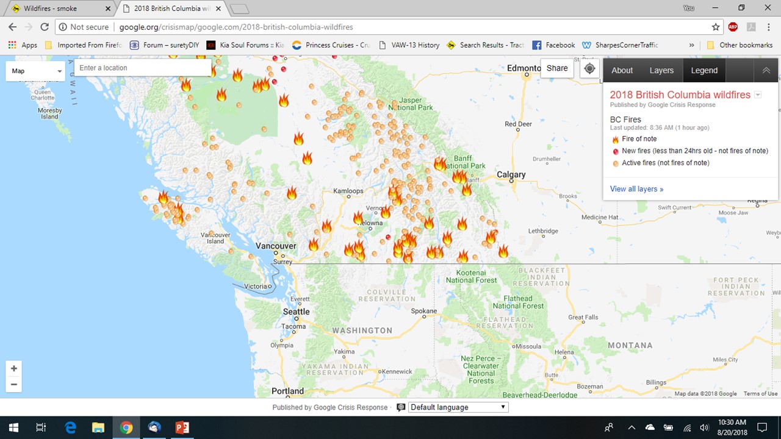Viewport: 781px width, 439px height.
Task: View the Not secure site info
Action: (x=84, y=27)
